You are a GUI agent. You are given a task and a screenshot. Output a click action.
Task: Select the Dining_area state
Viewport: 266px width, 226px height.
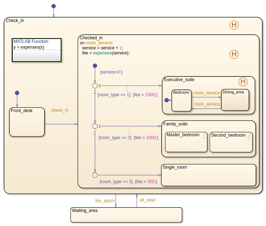tap(235, 100)
